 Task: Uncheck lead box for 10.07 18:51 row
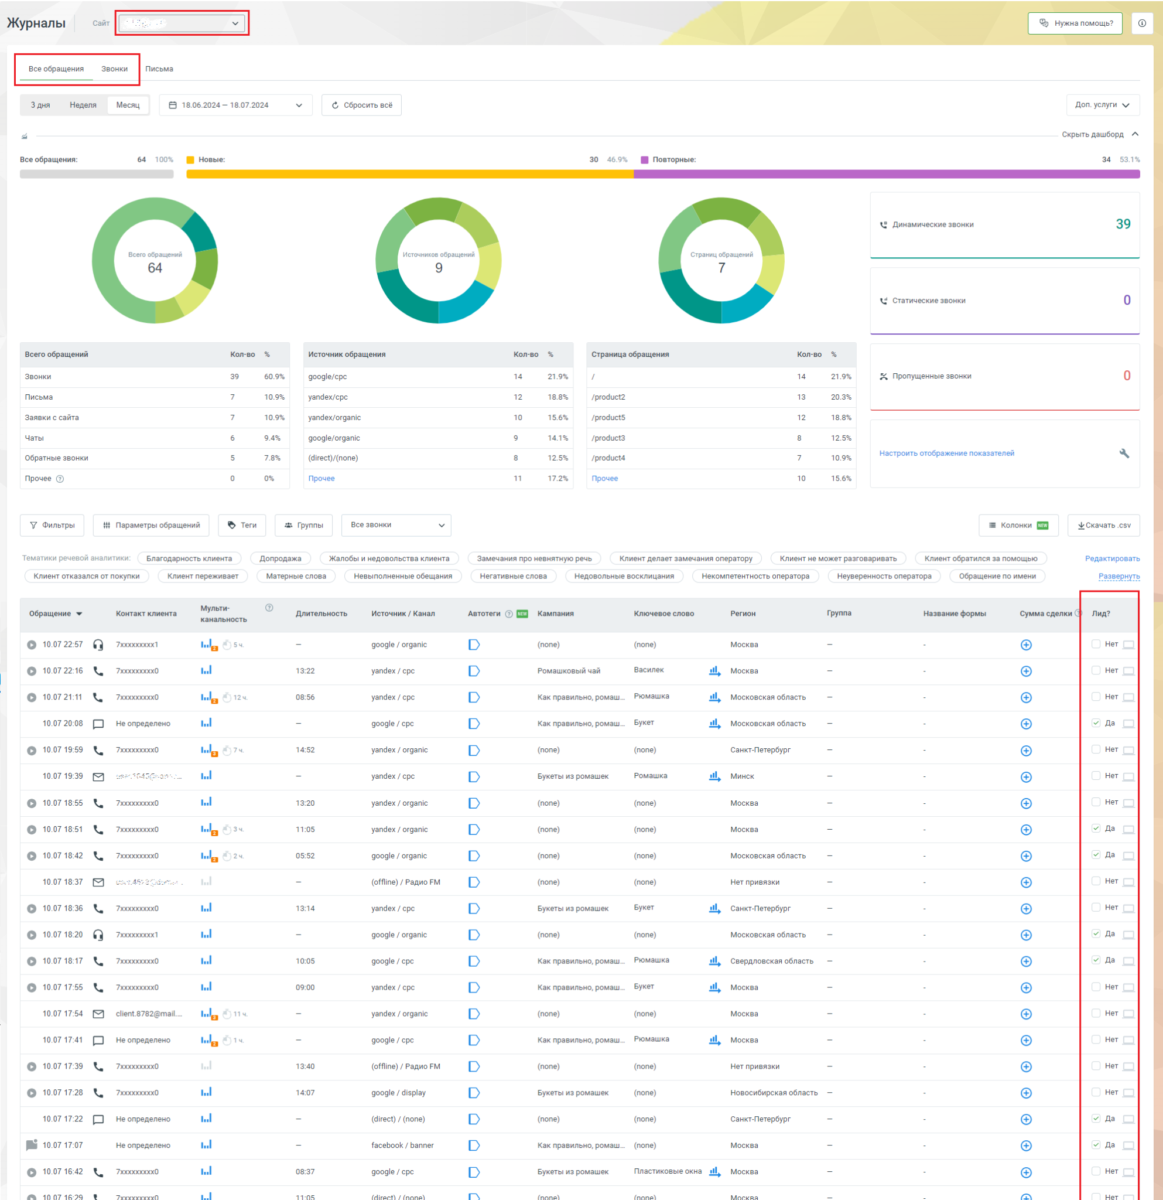coord(1096,829)
